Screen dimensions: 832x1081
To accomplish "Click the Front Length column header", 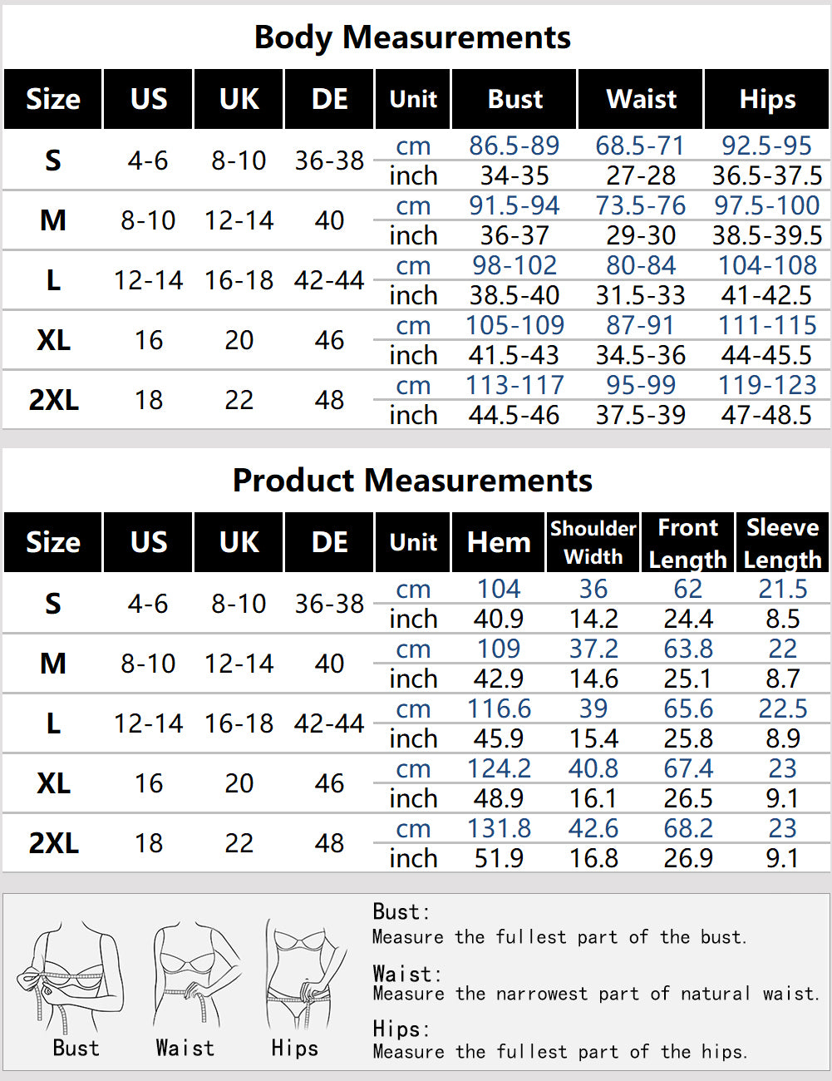I will (687, 543).
